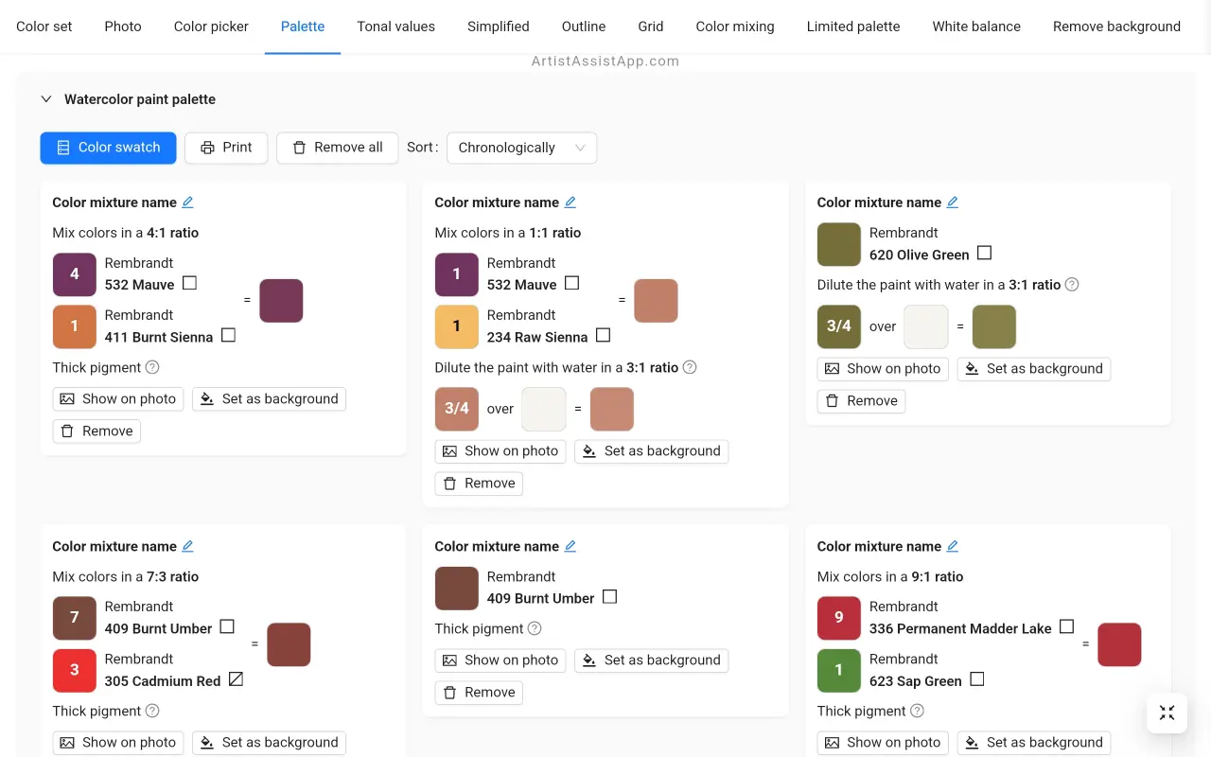Image resolution: width=1211 pixels, height=757 pixels.
Task: Remove the Olive Green card
Action: (861, 401)
